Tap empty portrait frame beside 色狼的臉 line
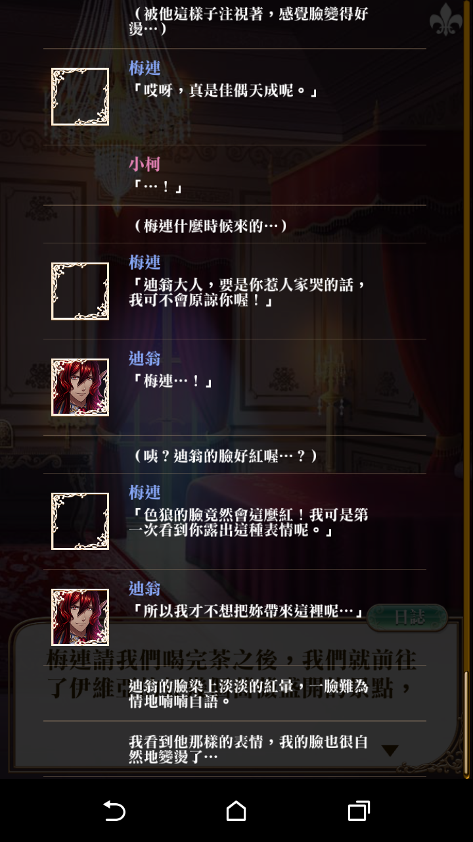The height and width of the screenshot is (842, 473). 80,521
